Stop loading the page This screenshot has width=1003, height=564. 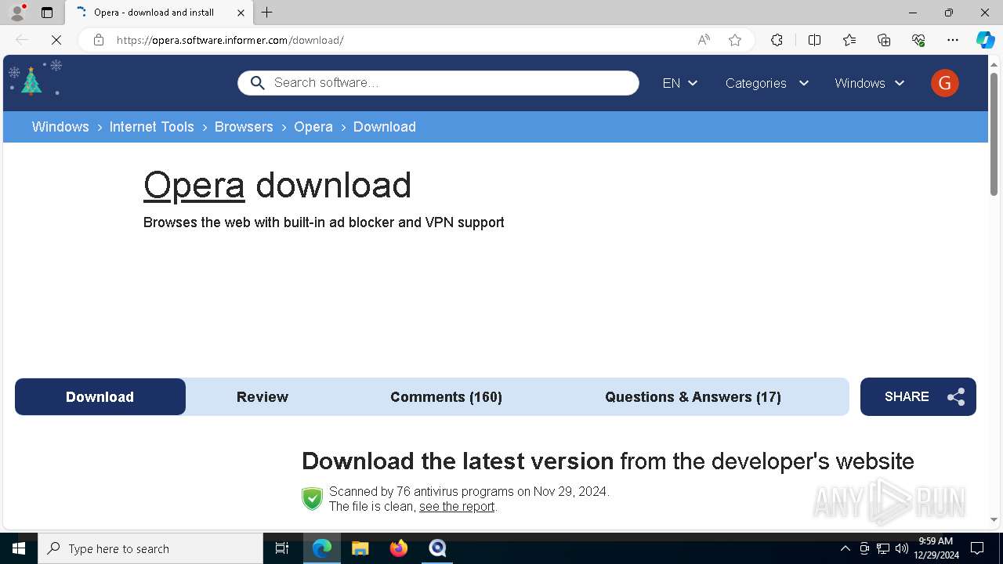coord(56,40)
